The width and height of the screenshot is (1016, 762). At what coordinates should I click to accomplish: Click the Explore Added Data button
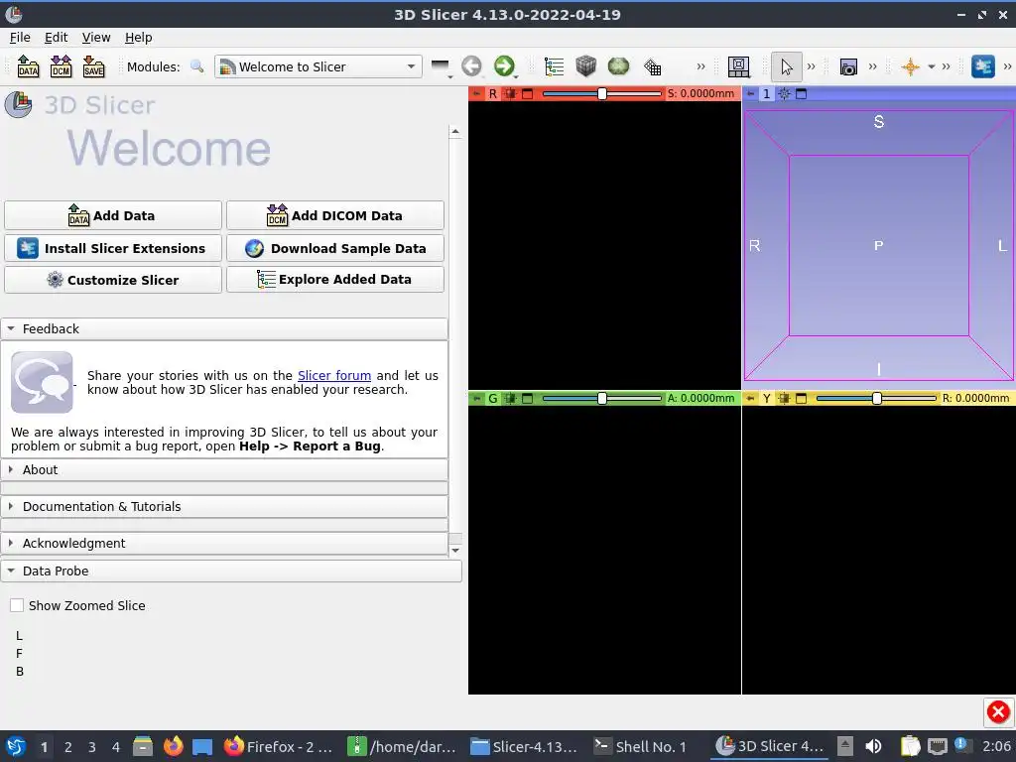[x=335, y=279]
